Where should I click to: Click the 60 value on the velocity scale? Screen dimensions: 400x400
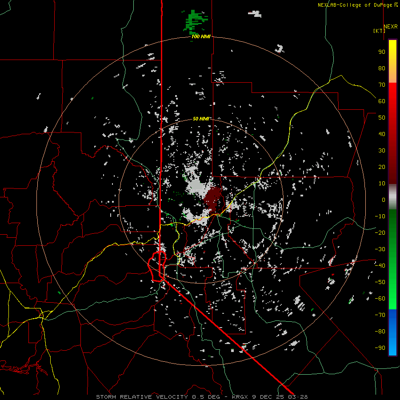382,101
